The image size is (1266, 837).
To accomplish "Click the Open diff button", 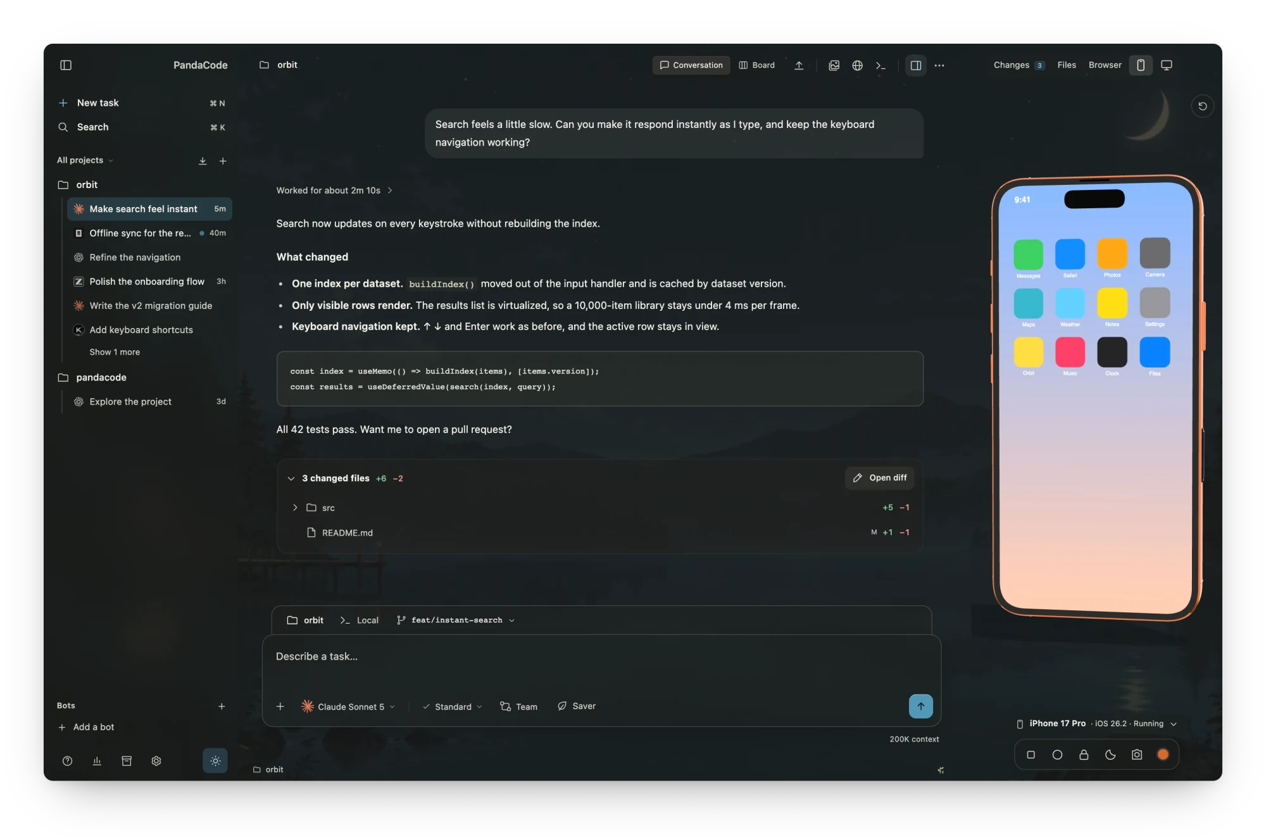I will (x=880, y=478).
